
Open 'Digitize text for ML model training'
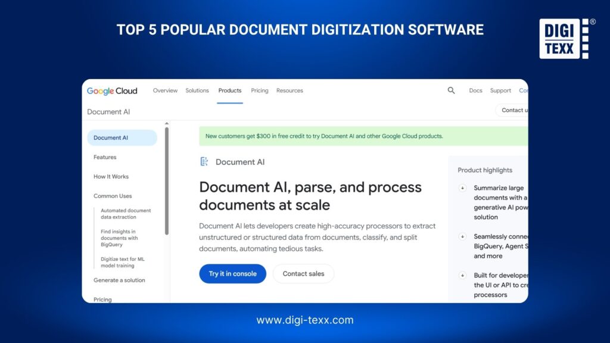pyautogui.click(x=123, y=263)
